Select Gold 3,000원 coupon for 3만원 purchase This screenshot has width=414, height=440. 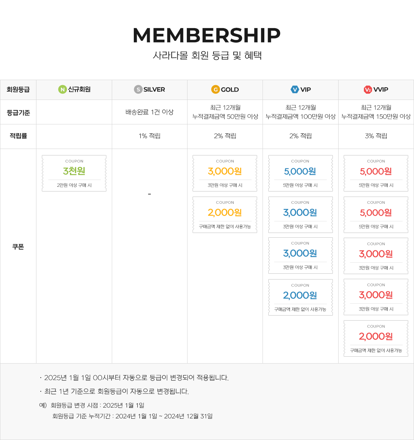(225, 173)
